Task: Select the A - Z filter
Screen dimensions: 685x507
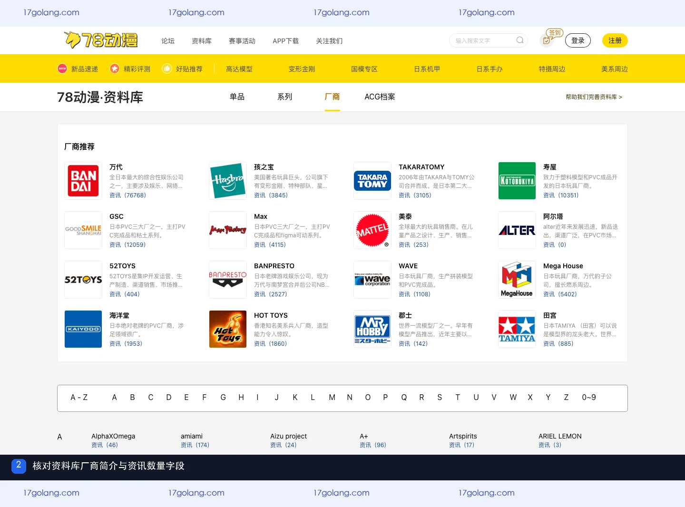Action: click(79, 398)
